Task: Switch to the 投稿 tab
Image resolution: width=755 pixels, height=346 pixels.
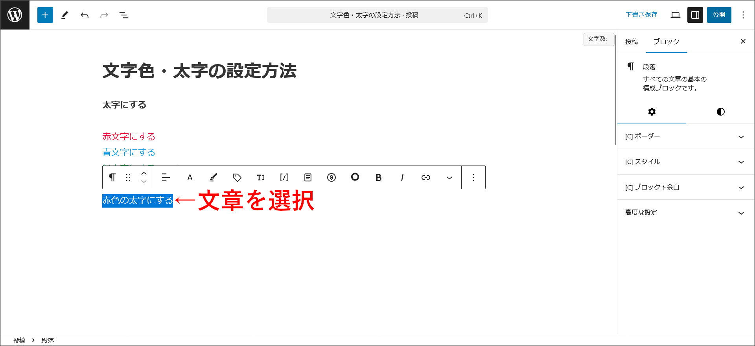Action: [632, 42]
